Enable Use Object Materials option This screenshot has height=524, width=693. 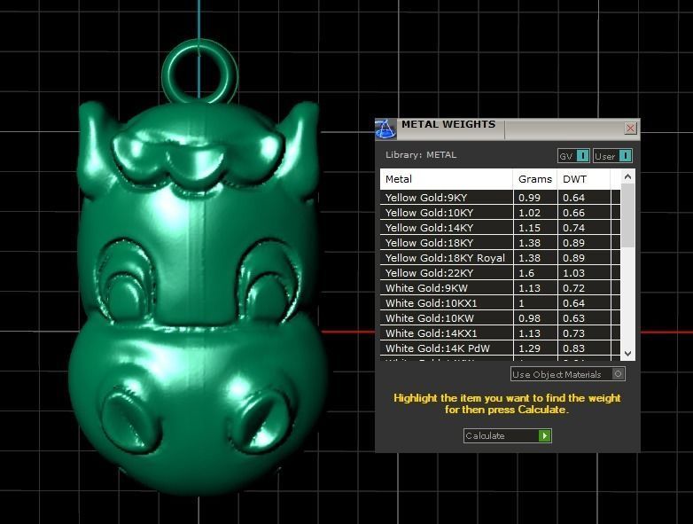point(619,374)
